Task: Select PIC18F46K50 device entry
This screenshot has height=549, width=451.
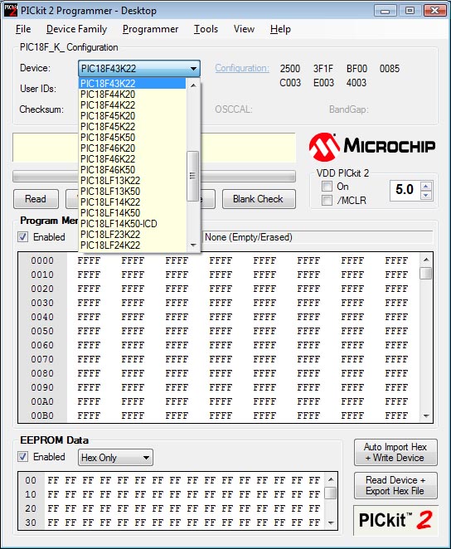Action: tap(133, 170)
